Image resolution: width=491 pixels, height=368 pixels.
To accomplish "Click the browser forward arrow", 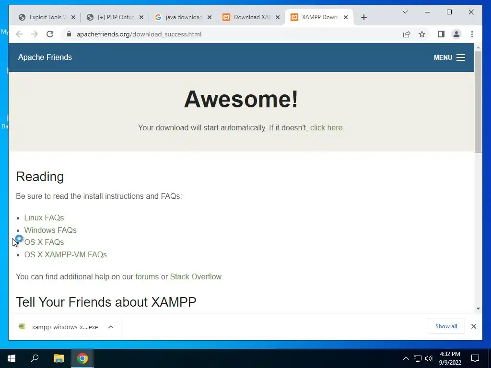I will pos(35,34).
